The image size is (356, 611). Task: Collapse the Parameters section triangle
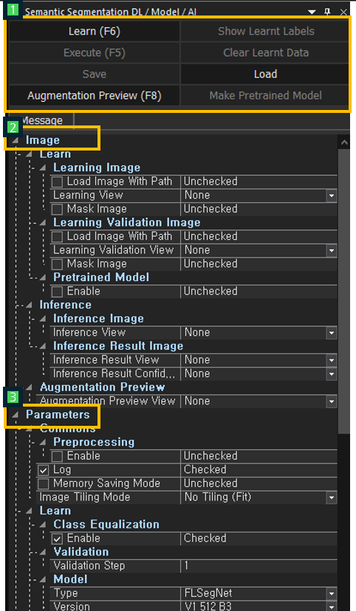coord(15,415)
